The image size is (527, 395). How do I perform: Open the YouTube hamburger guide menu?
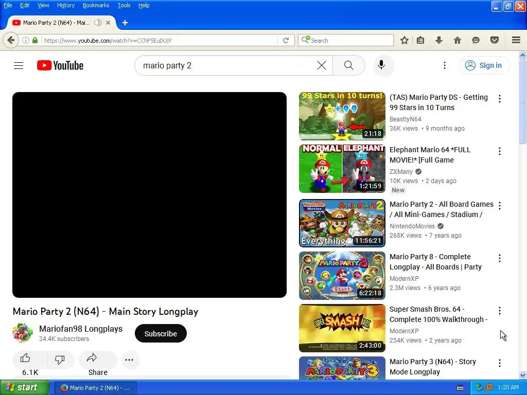pos(19,65)
